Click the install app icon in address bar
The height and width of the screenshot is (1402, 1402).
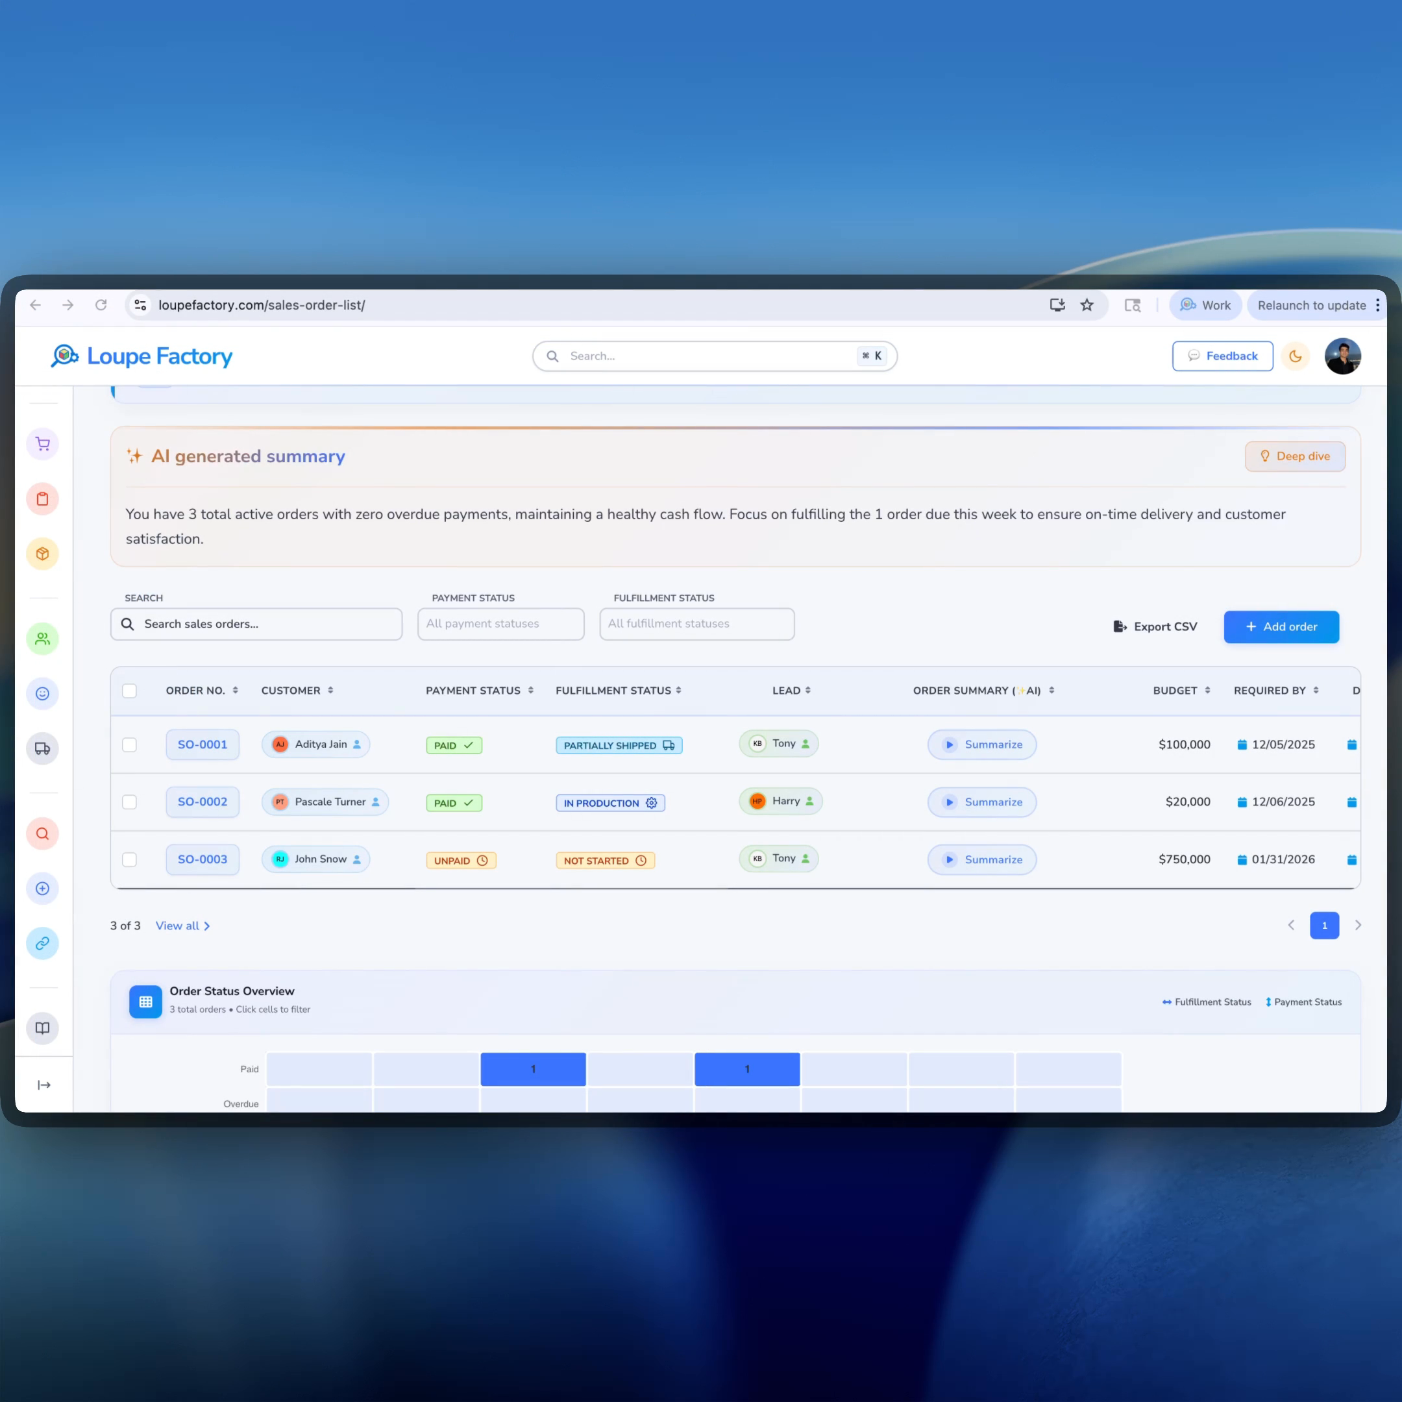[1057, 305]
